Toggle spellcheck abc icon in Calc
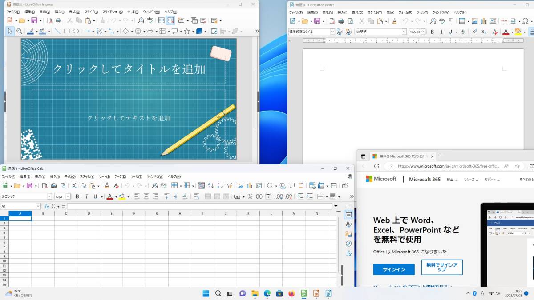Viewport: 534px width, 300px height. tap(163, 185)
